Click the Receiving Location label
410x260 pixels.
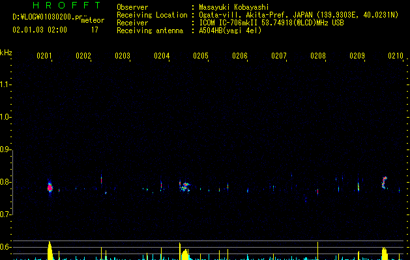pyautogui.click(x=152, y=15)
